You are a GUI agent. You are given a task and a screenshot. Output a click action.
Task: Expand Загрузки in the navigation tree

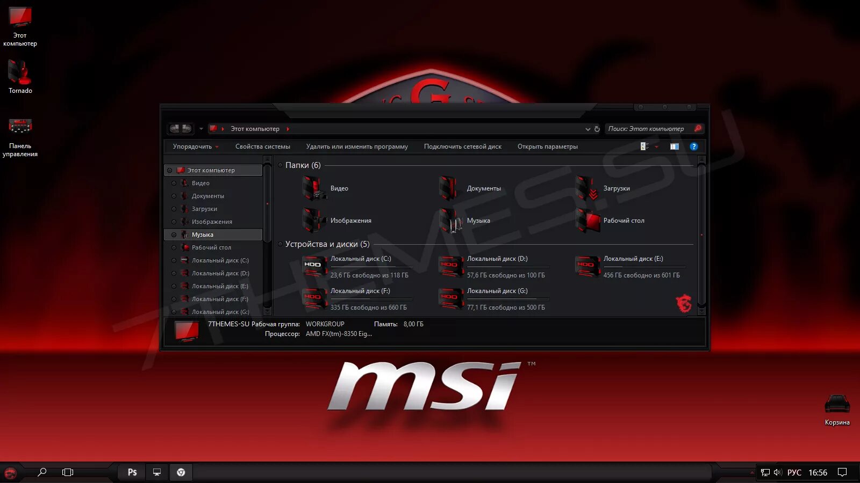[x=174, y=209]
